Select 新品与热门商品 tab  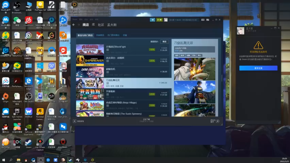click(x=85, y=35)
